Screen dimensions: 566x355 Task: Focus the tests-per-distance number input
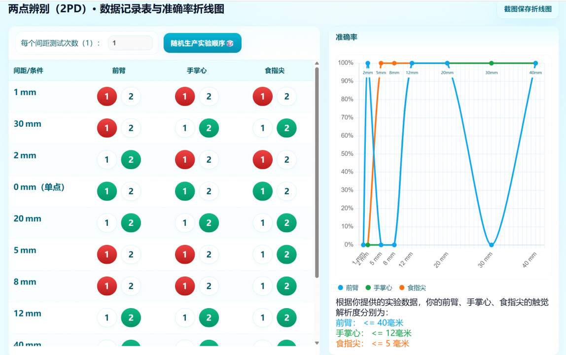pyautogui.click(x=130, y=43)
